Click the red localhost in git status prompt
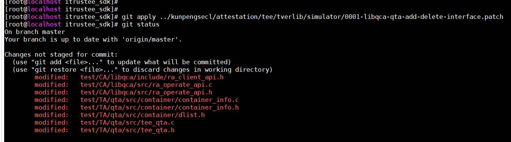Image resolution: width=511 pixels, height=142 pixels. [x=44, y=24]
